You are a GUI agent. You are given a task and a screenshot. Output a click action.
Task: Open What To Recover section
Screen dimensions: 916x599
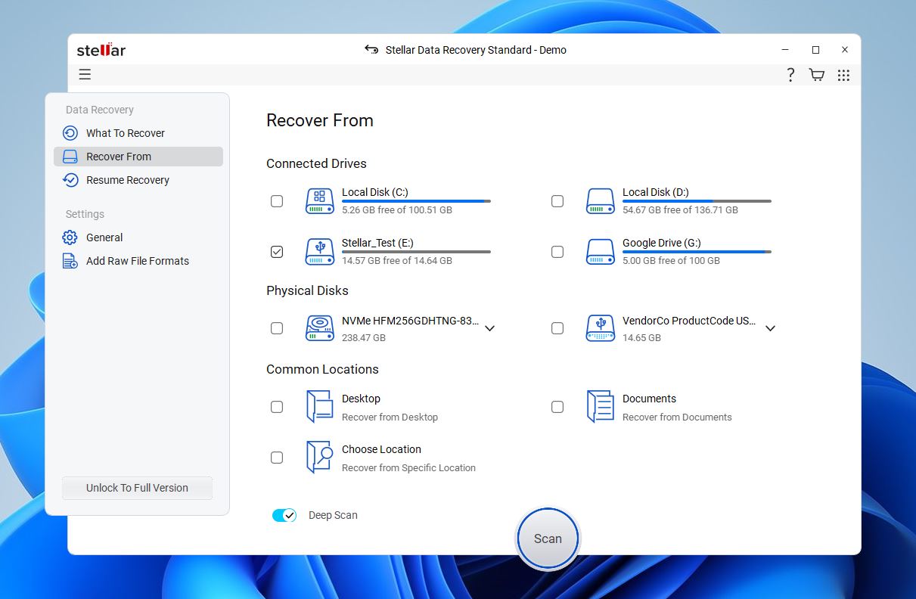point(138,133)
